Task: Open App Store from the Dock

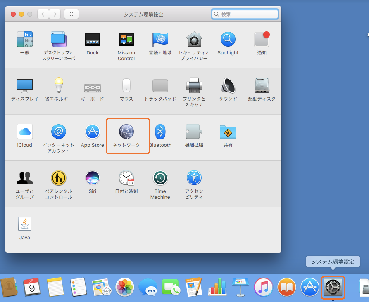Action: click(x=309, y=287)
